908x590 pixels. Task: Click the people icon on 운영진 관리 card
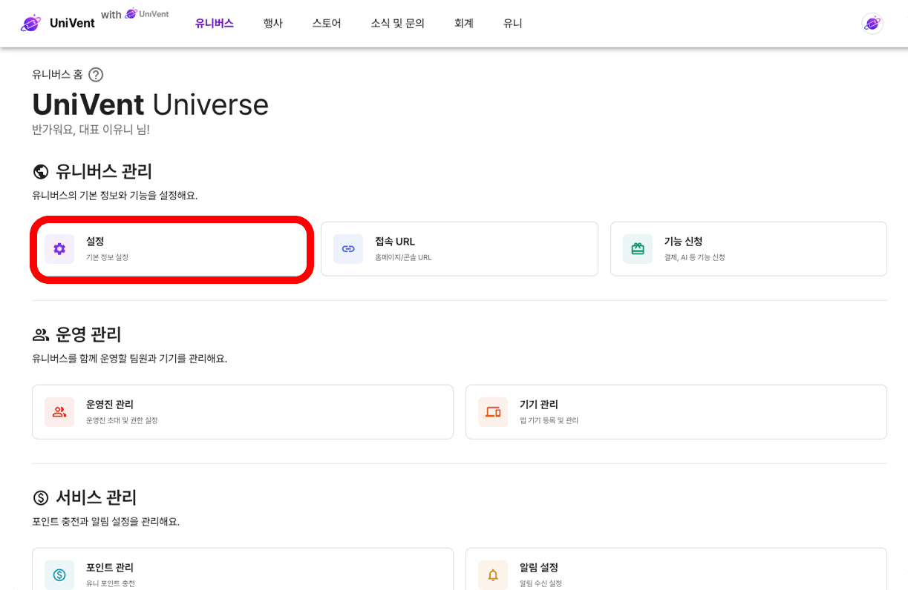pos(59,412)
